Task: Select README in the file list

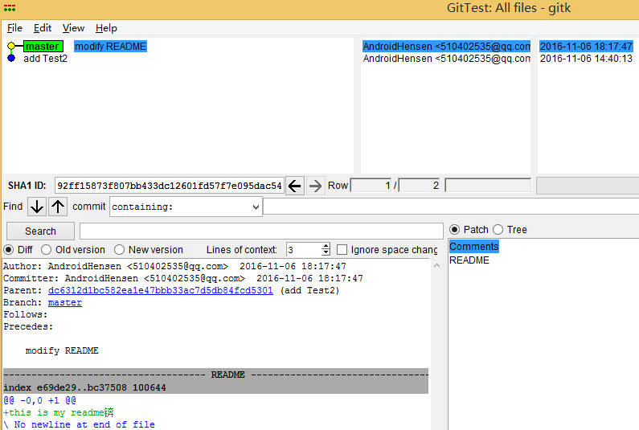Action: (x=469, y=260)
